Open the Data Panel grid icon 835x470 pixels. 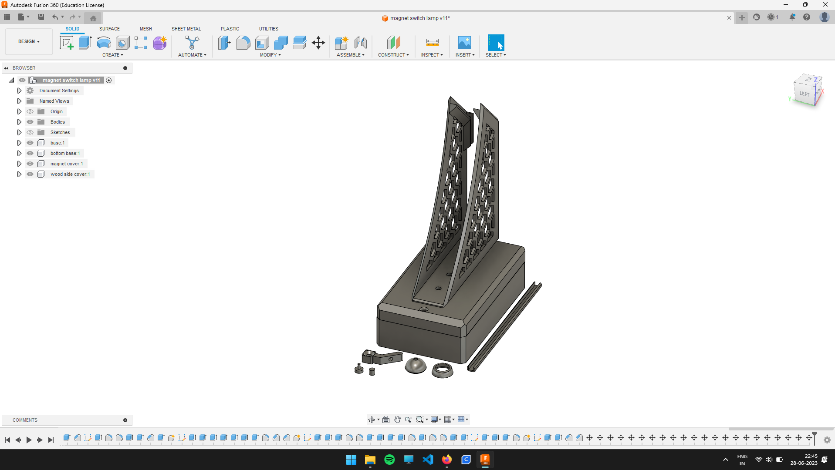pyautogui.click(x=7, y=17)
